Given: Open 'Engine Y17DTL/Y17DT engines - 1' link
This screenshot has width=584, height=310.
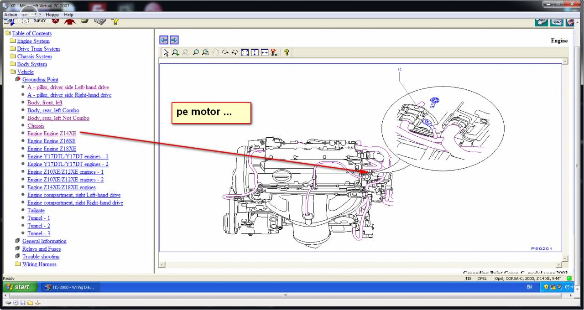Looking at the screenshot, I should [x=68, y=156].
